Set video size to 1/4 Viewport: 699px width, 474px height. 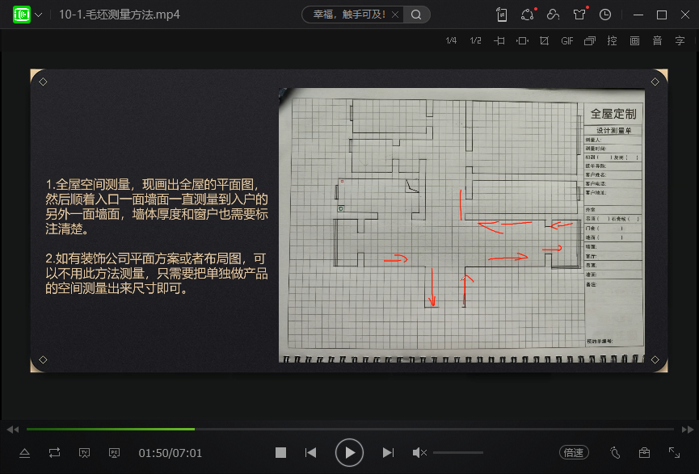451,40
